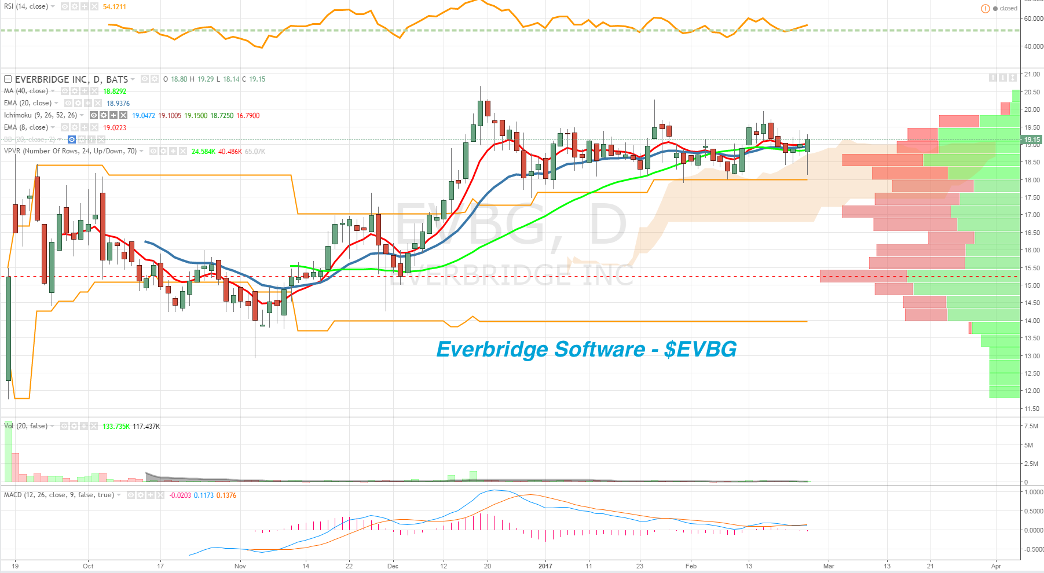Remove Vol indicator
Viewport: 1044px width, 573px height.
pyautogui.click(x=94, y=426)
